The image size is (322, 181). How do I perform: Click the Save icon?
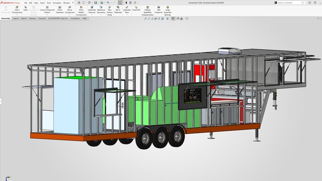[96, 3]
